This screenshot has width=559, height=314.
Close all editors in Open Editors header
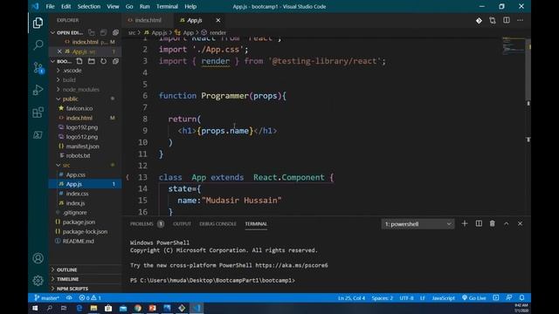pos(115,33)
